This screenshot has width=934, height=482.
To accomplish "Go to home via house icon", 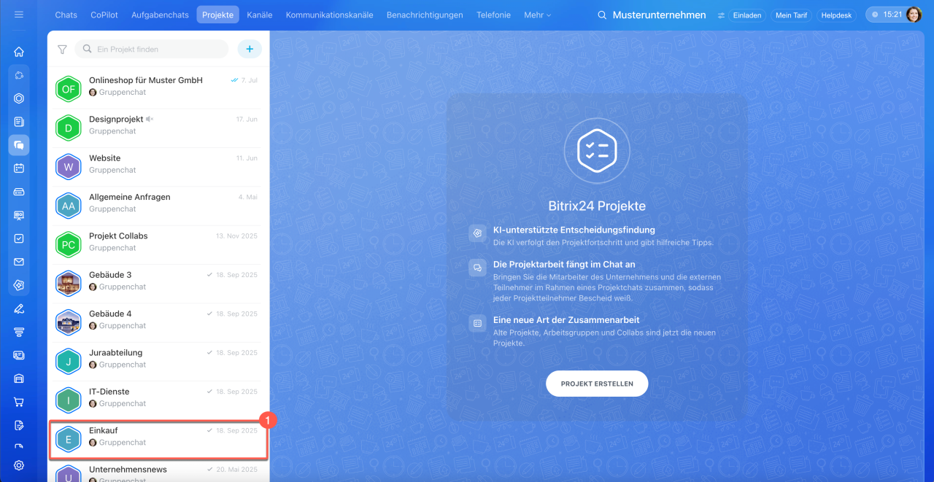I will (x=19, y=52).
